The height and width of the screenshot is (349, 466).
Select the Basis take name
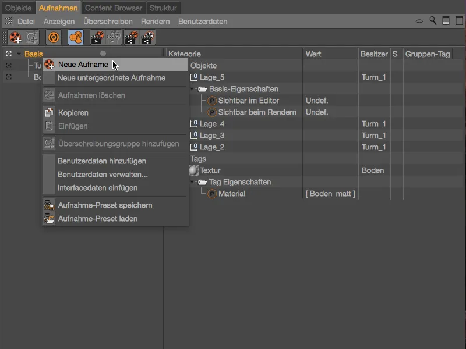pyautogui.click(x=34, y=54)
